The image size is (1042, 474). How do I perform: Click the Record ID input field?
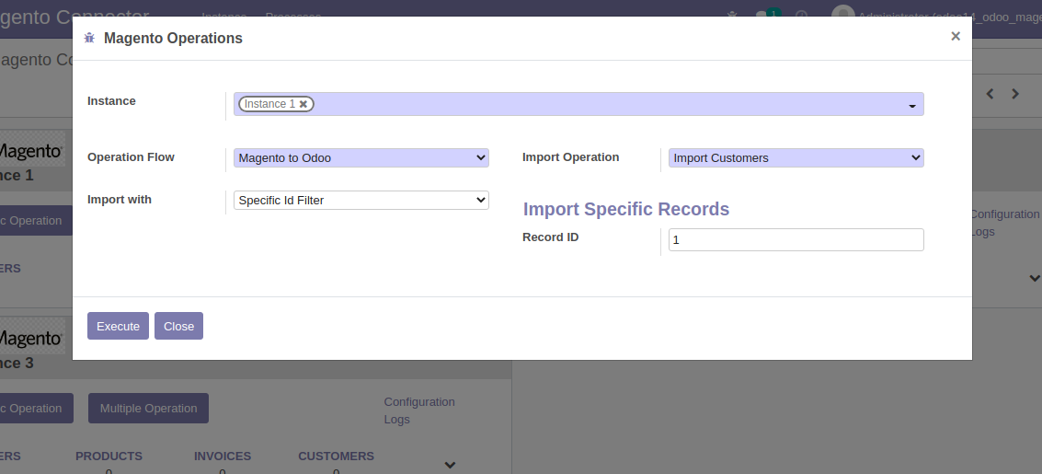click(x=796, y=240)
